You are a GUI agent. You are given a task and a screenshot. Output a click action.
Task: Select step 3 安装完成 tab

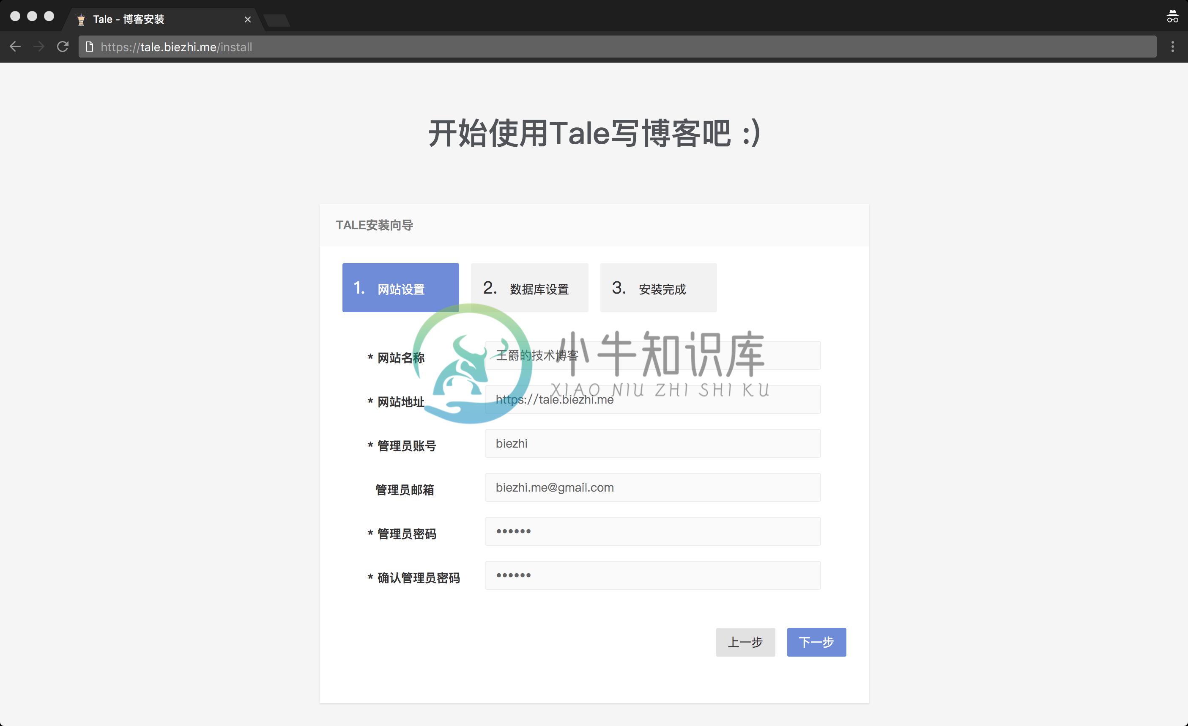(x=658, y=288)
